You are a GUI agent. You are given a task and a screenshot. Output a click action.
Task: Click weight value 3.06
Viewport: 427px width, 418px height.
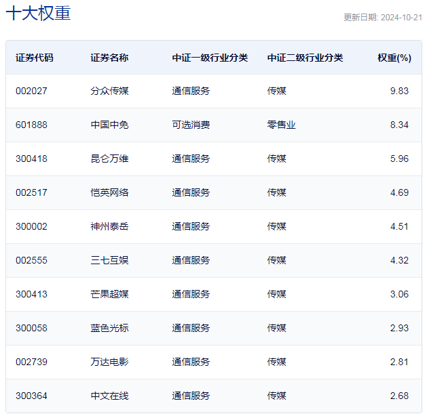[399, 294]
